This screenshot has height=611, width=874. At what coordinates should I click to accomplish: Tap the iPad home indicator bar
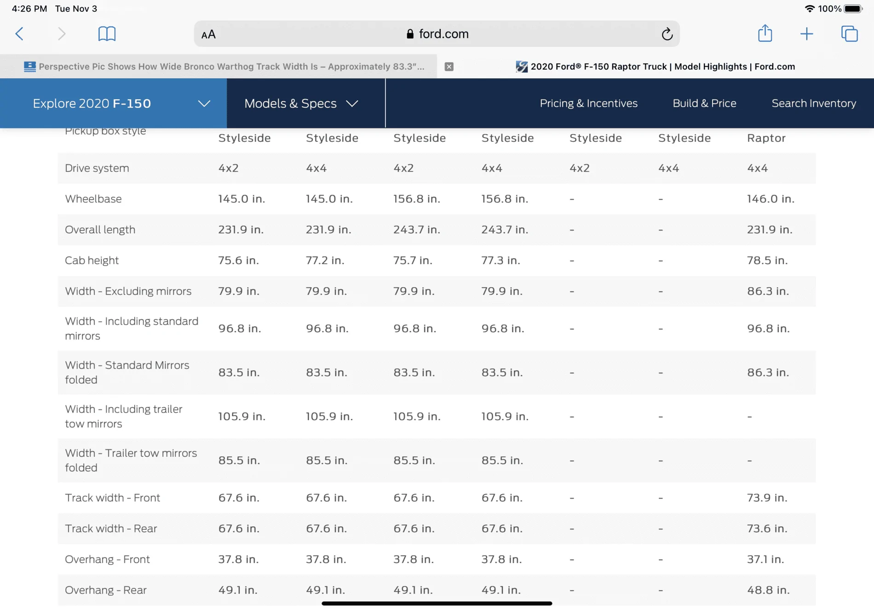pyautogui.click(x=437, y=603)
